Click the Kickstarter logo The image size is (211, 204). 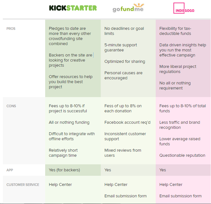[x=73, y=8]
